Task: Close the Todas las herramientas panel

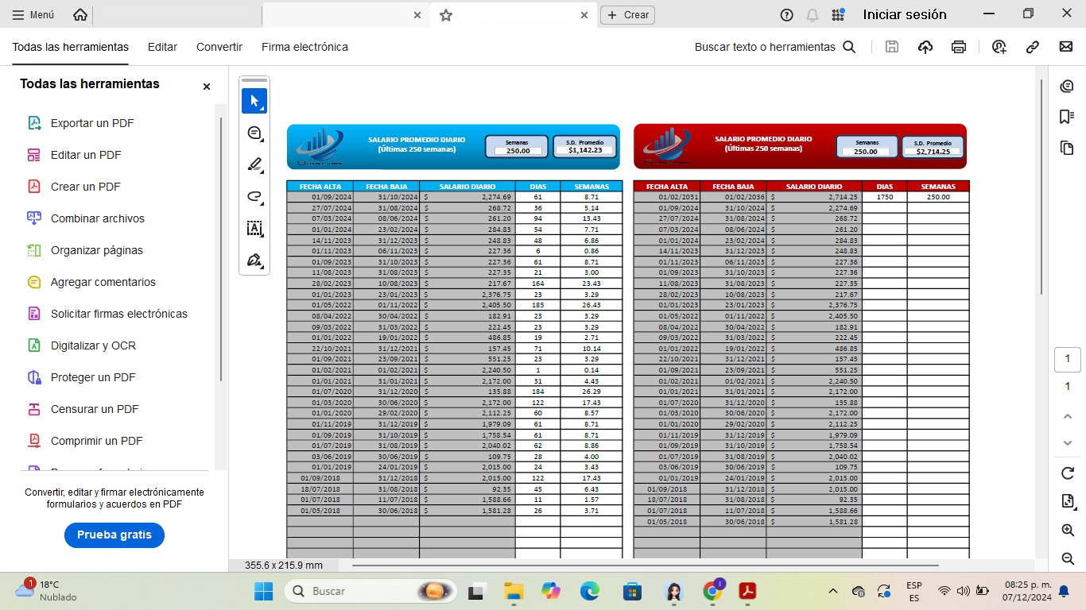Action: tap(207, 87)
